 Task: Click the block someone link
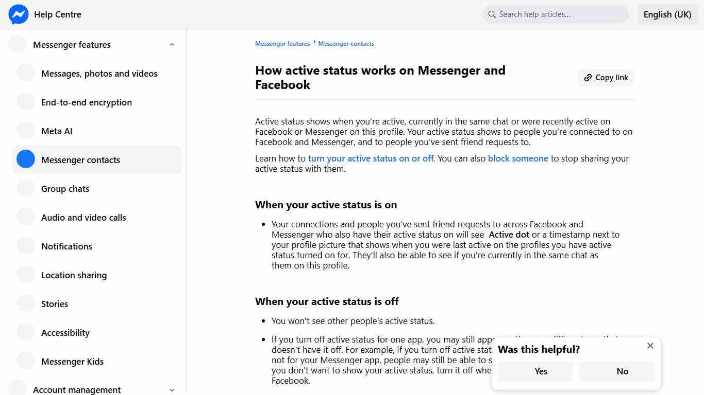518,158
